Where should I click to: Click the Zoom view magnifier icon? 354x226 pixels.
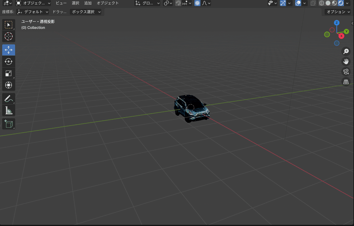click(346, 51)
